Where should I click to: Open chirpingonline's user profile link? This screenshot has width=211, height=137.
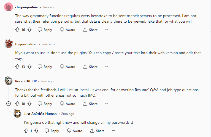[x=26, y=7]
